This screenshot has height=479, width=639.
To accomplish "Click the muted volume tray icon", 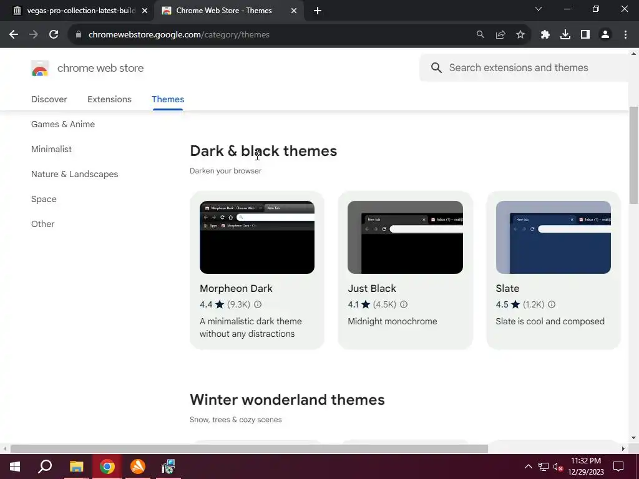I will (x=559, y=467).
